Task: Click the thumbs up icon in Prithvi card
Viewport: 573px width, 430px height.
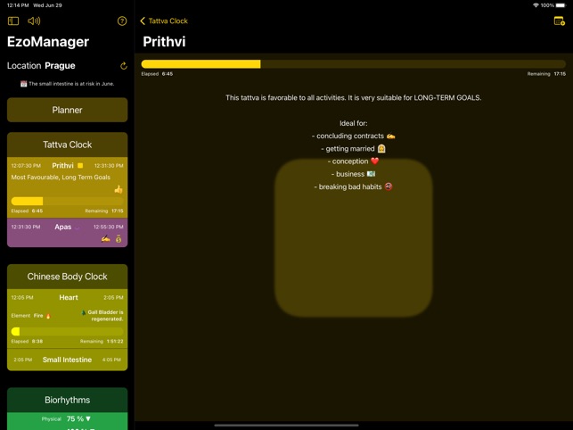Action: [x=119, y=189]
